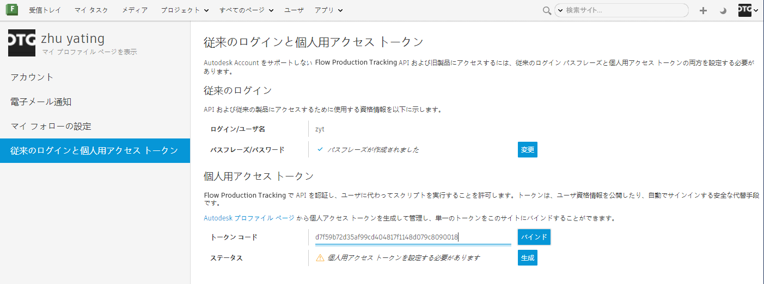This screenshot has width=764, height=284.
Task: Click the ログイン/ユーザ名 label
Action: (237, 129)
